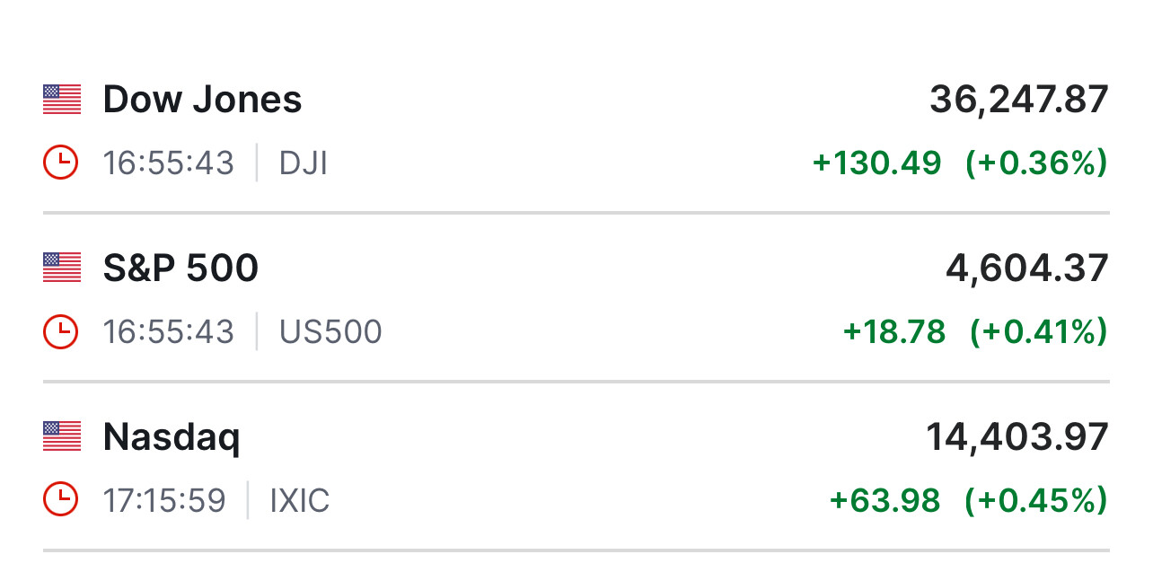Open the Dow Jones index name

[202, 100]
